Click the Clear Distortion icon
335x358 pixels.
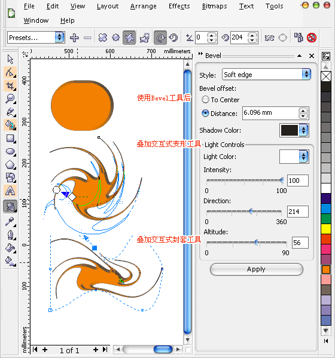coord(312,38)
